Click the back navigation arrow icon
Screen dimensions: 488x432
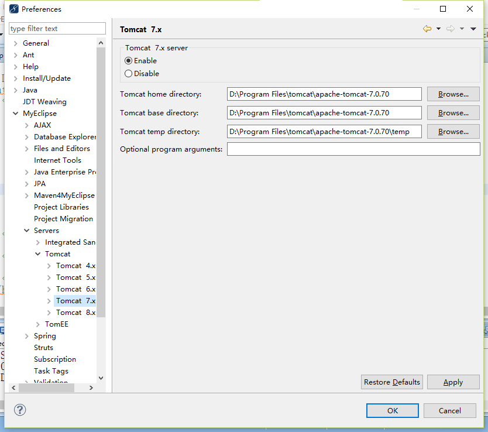pos(427,29)
